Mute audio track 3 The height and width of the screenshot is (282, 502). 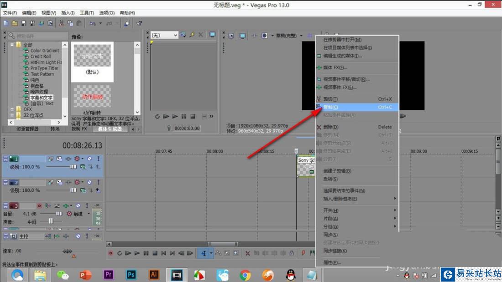pyautogui.click(x=78, y=205)
